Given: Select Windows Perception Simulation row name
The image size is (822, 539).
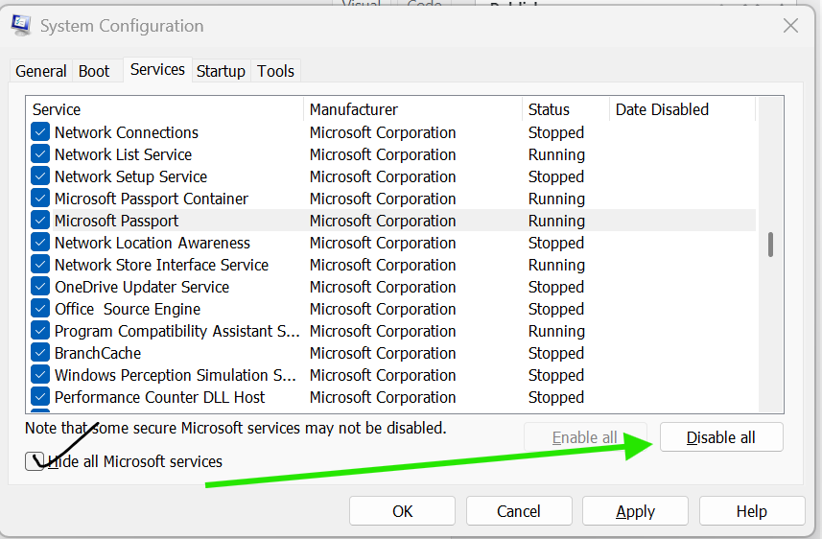Looking at the screenshot, I should [x=176, y=374].
